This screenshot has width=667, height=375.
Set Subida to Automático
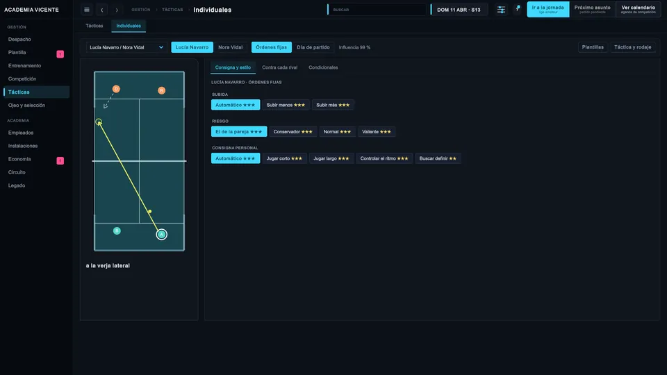point(236,105)
